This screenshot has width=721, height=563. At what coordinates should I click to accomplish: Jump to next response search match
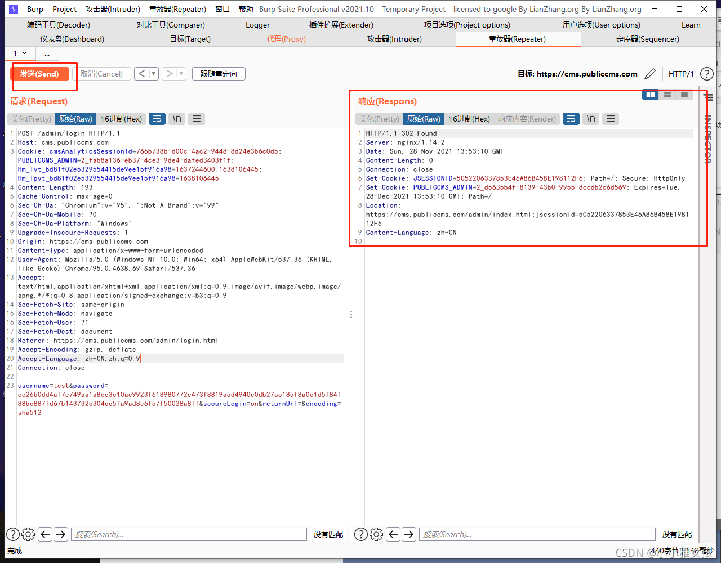pyautogui.click(x=409, y=534)
